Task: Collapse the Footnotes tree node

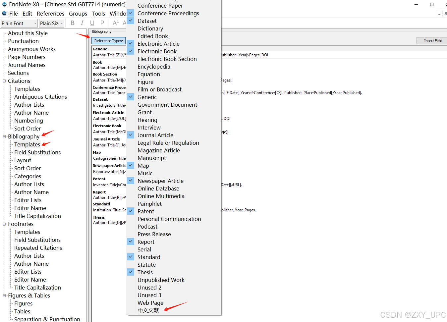Action: 4,224
